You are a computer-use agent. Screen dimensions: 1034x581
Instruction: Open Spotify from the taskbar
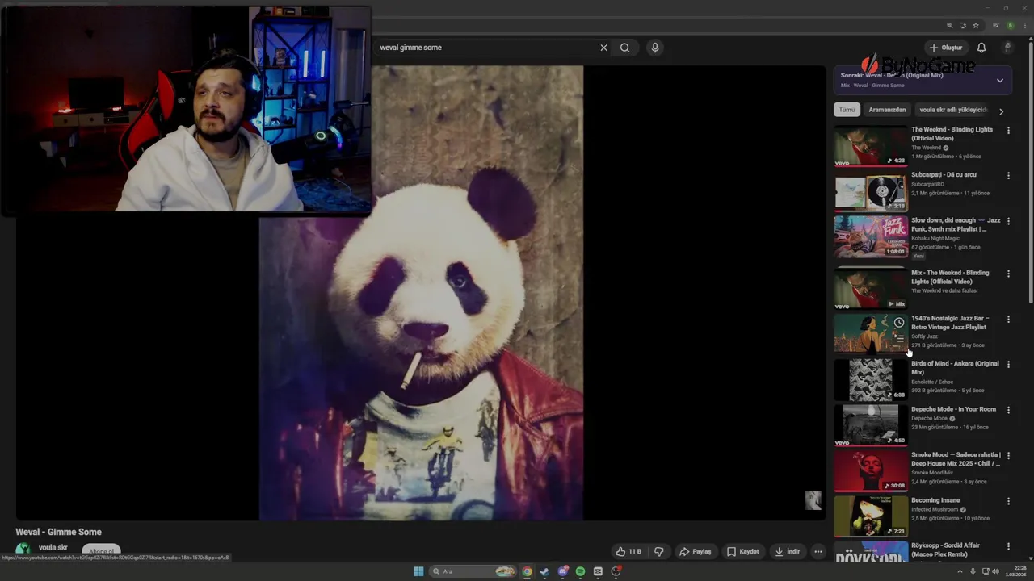tap(580, 571)
